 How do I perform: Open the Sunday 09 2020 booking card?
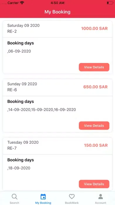click(58, 106)
